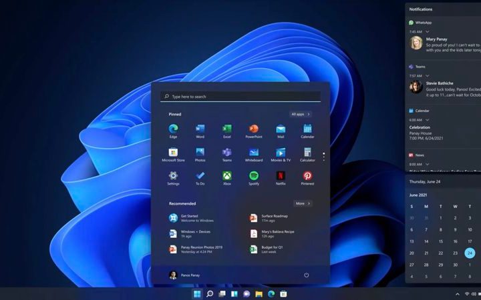The image size is (481, 300).
Task: Expand the WhatsApp notification chevron
Action: point(427,31)
